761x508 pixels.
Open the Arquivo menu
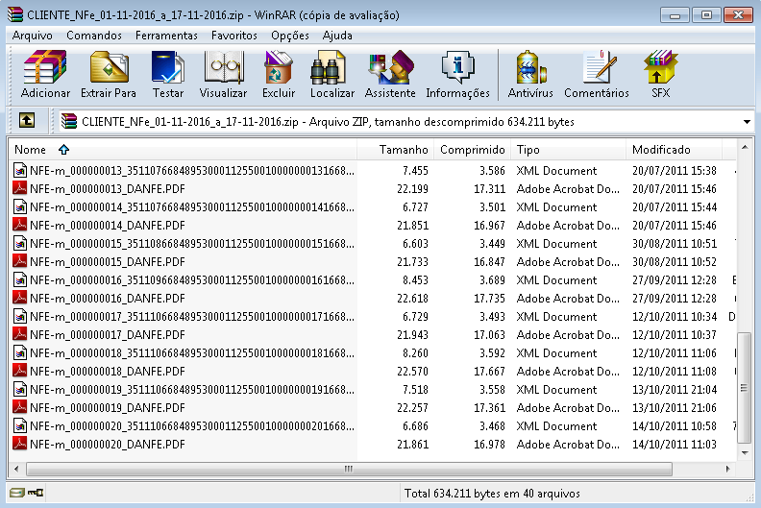32,36
